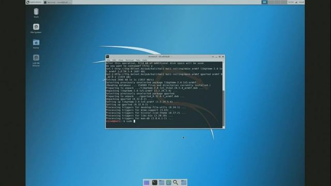Launch the web browser from the bottom dock
Viewport: 331px width, 186px height.
click(x=169, y=182)
